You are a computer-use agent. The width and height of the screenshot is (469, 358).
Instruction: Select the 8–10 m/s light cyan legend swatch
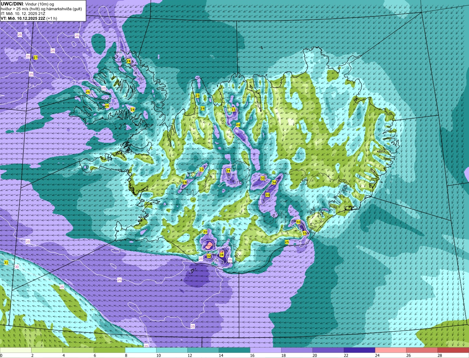(x=141, y=350)
